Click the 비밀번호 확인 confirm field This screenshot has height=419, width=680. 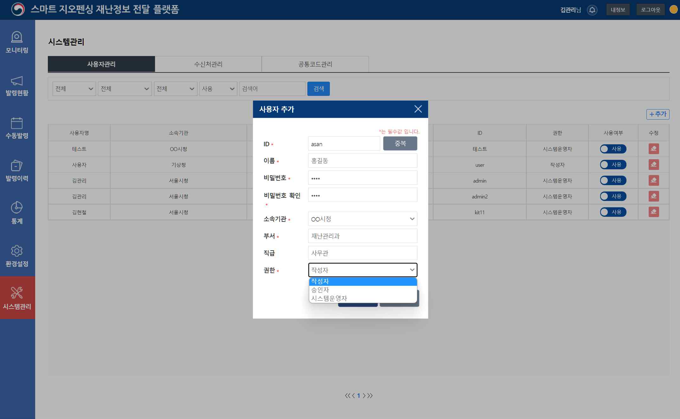362,195
